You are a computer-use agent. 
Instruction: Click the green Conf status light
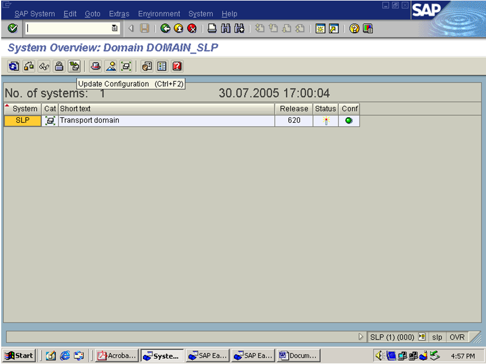coord(349,120)
